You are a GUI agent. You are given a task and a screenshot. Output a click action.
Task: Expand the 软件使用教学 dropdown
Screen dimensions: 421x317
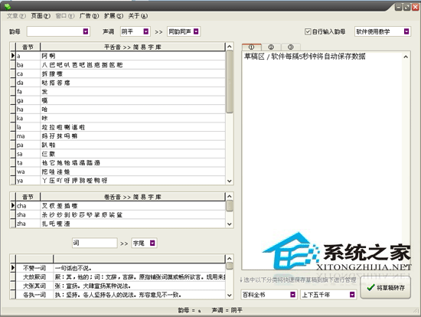[x=406, y=31]
